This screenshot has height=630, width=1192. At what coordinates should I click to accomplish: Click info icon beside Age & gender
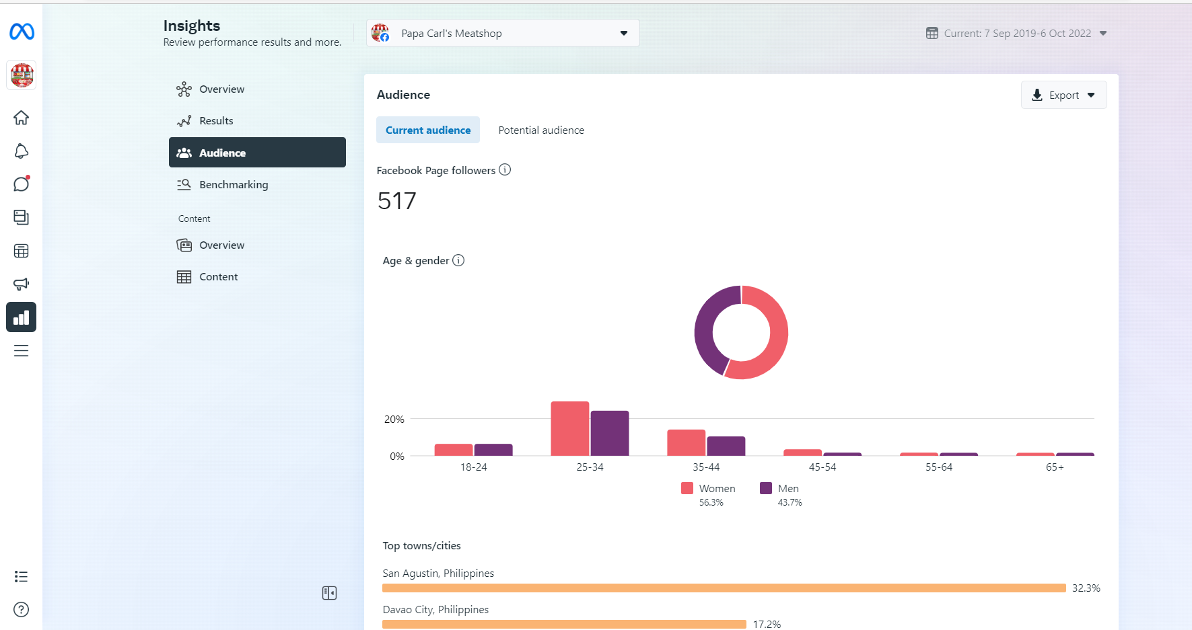click(458, 260)
